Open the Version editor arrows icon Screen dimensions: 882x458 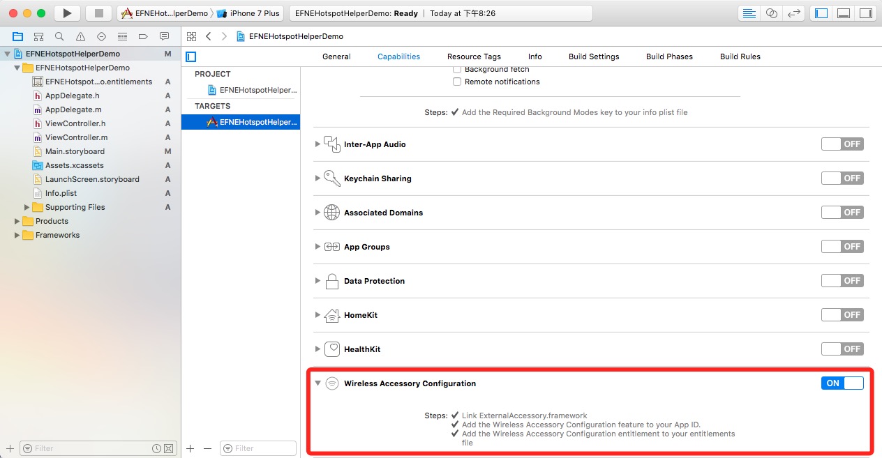[793, 13]
